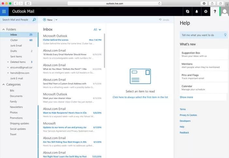Open the Newsletters category
The width and height of the screenshot is (229, 158).
(16, 107)
